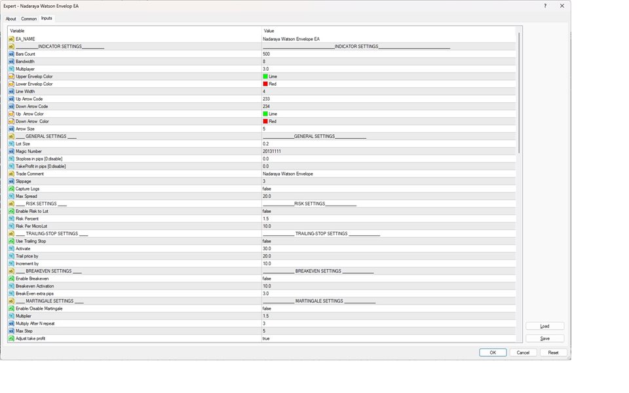
Task: Click the icon beside Stoploss in pips
Action: tap(11, 159)
